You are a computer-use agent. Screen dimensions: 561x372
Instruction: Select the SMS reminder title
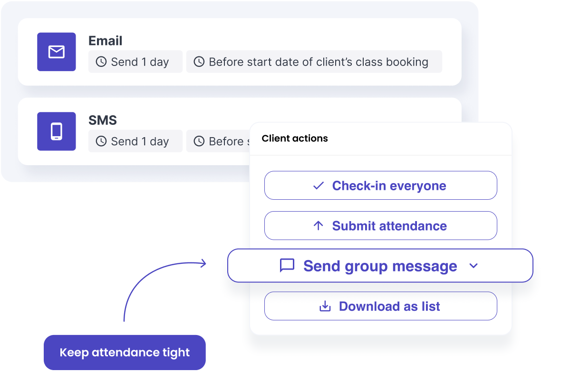click(103, 121)
